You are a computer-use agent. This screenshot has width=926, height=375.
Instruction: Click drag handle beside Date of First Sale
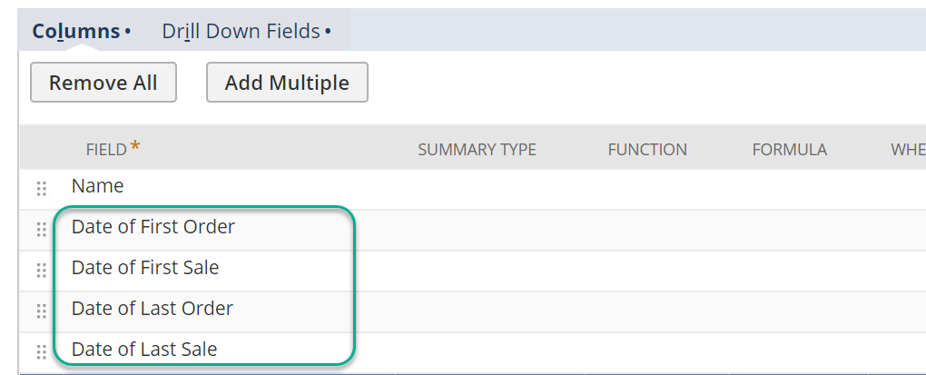pos(41,271)
